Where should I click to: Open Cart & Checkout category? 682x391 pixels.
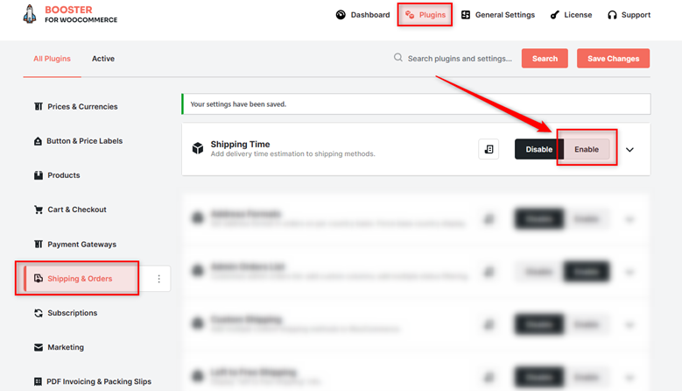point(70,210)
